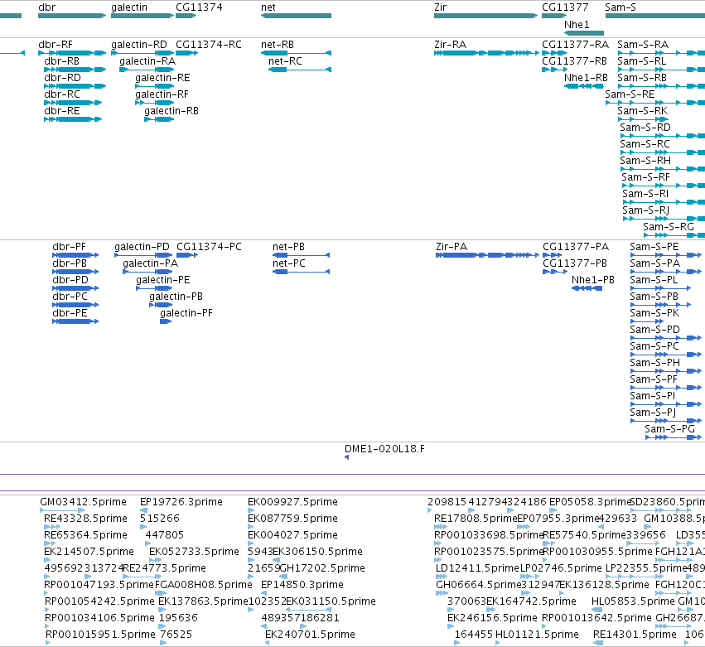Image resolution: width=705 pixels, height=647 pixels.
Task: Select EST EK004027.5prime
Action: (x=251, y=543)
